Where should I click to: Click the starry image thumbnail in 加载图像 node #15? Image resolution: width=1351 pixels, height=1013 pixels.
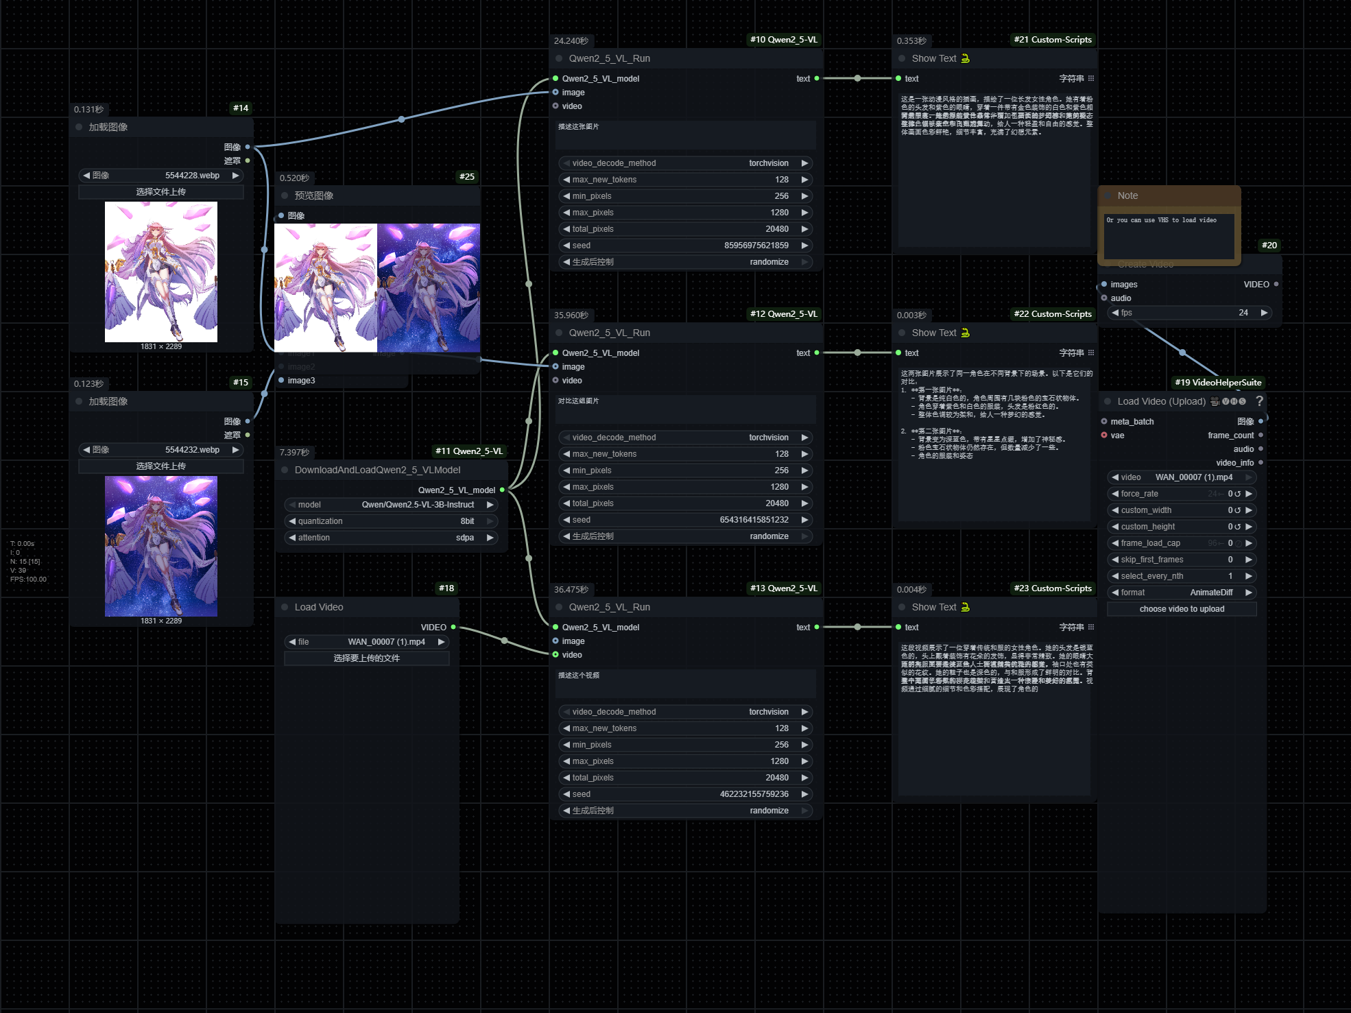161,546
